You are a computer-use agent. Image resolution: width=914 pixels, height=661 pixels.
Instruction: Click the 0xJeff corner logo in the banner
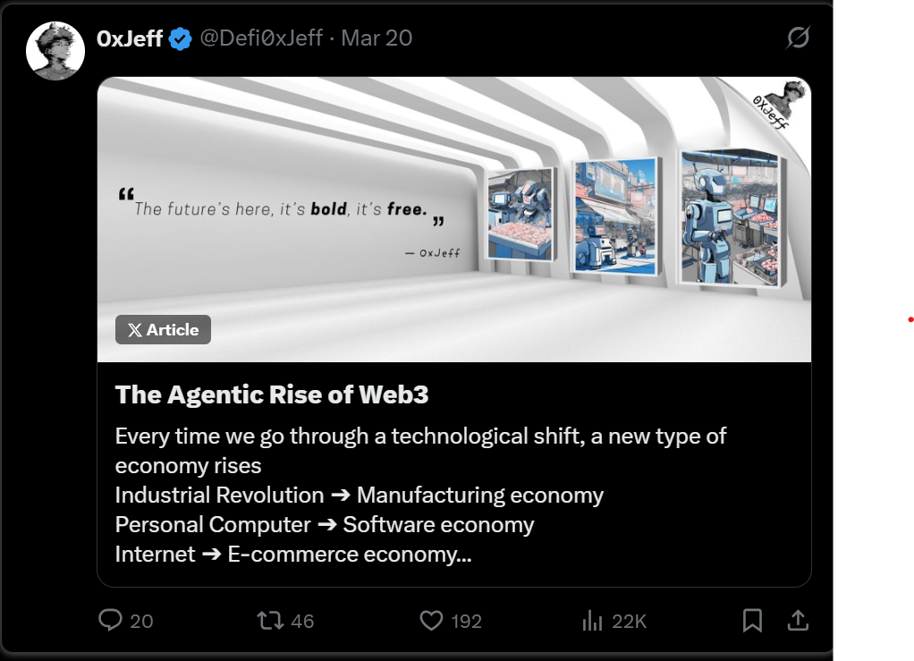[780, 105]
